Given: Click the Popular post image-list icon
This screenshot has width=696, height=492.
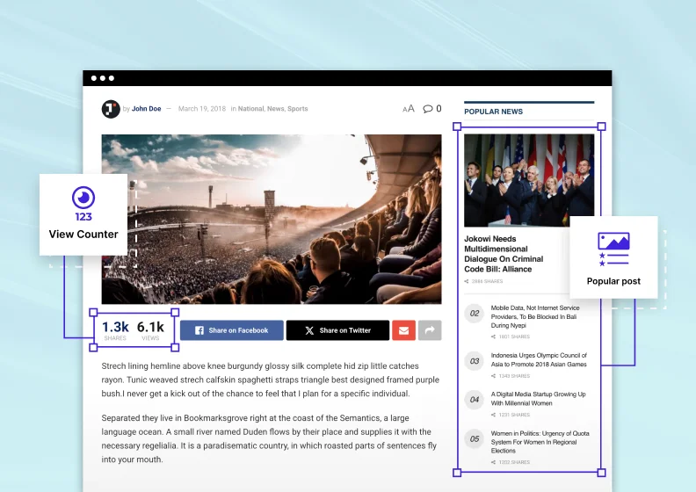Looking at the screenshot, I should click(x=613, y=250).
